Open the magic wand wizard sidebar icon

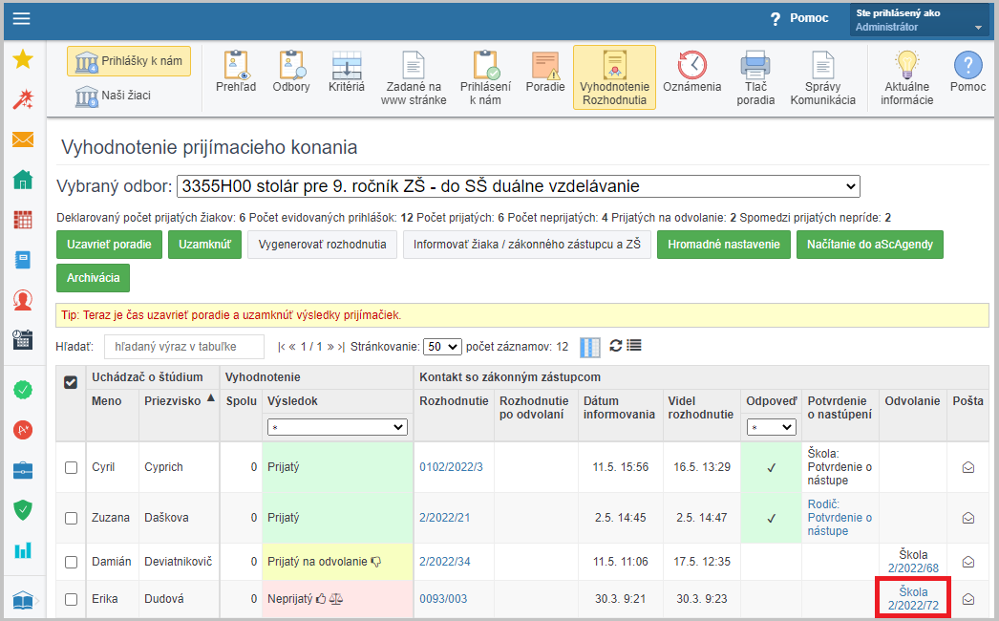(23, 99)
